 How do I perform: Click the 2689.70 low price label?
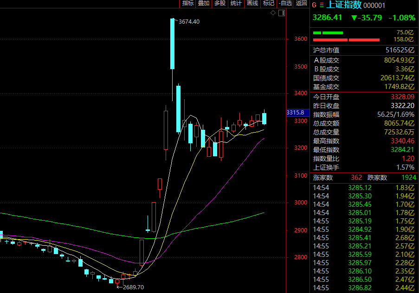point(133,287)
